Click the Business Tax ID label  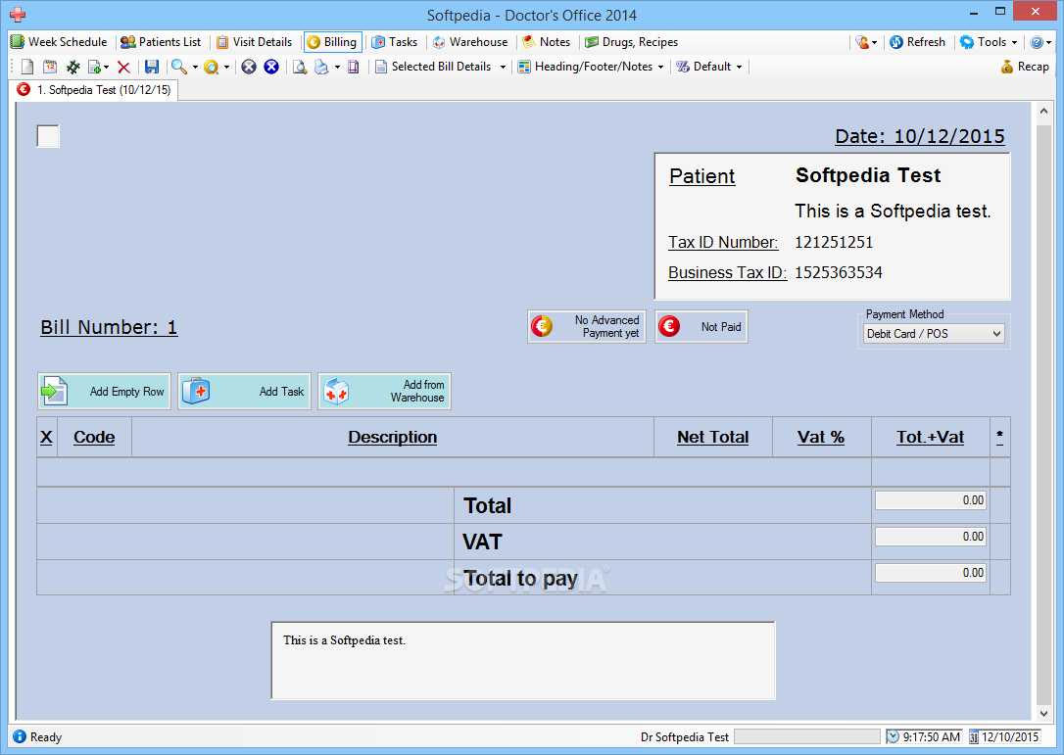(x=727, y=272)
